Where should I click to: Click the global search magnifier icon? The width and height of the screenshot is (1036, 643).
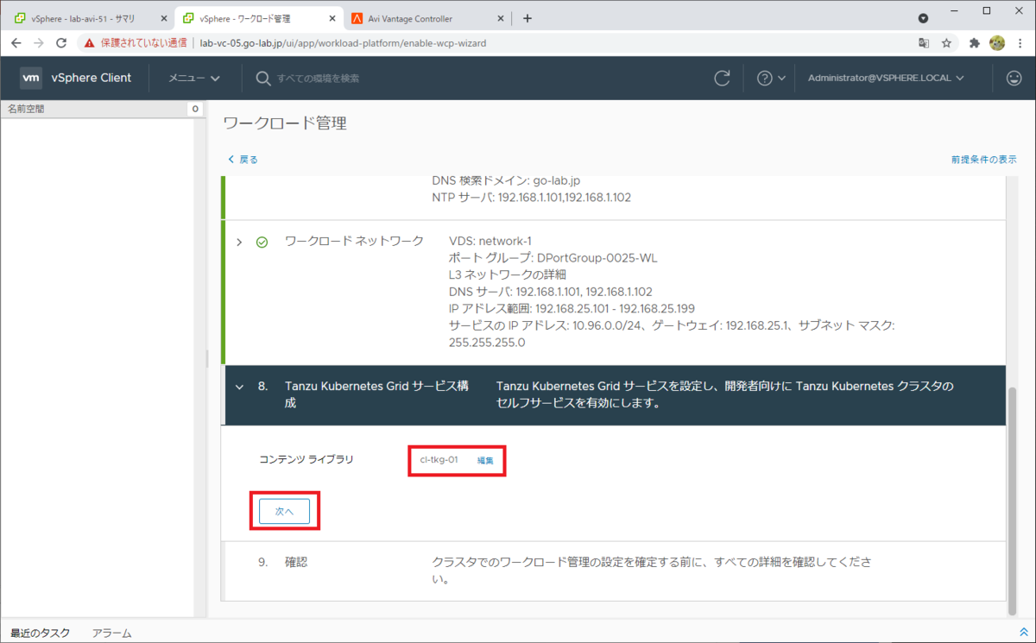pyautogui.click(x=262, y=78)
